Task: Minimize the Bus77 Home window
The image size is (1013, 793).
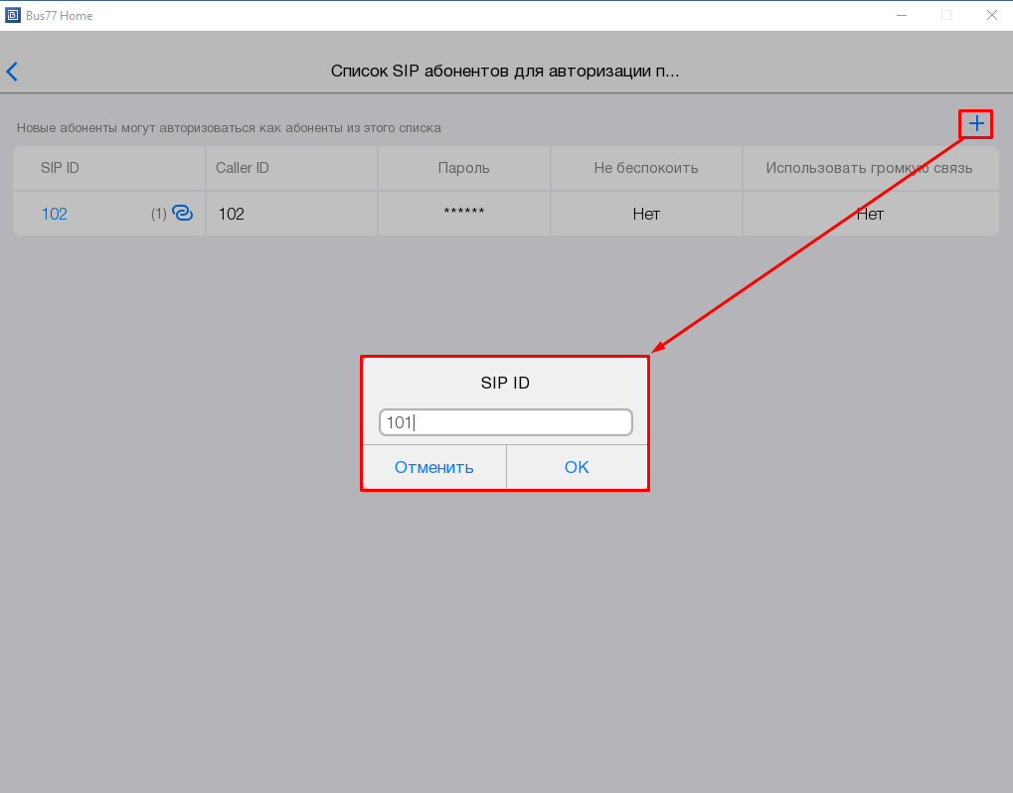Action: 901,15
